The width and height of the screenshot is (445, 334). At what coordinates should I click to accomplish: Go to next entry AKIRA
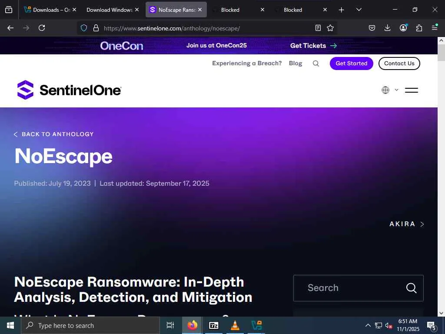[407, 224]
